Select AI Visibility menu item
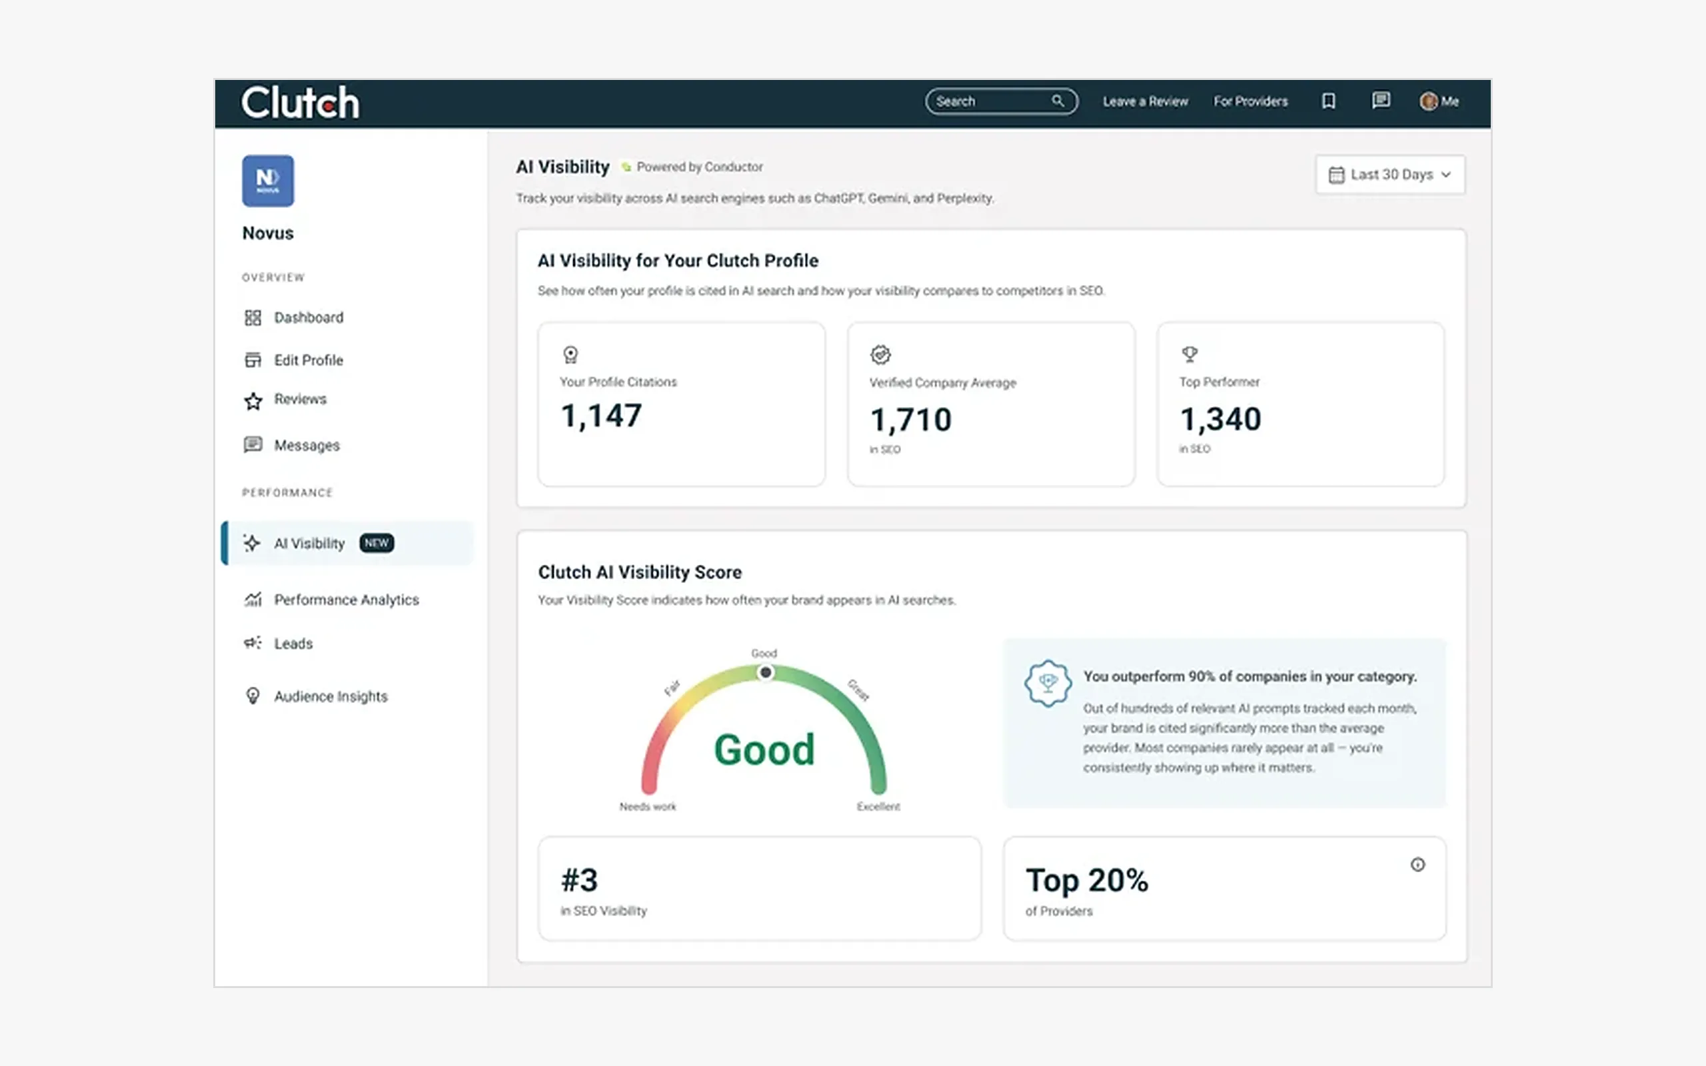The width and height of the screenshot is (1706, 1066). pyautogui.click(x=348, y=543)
